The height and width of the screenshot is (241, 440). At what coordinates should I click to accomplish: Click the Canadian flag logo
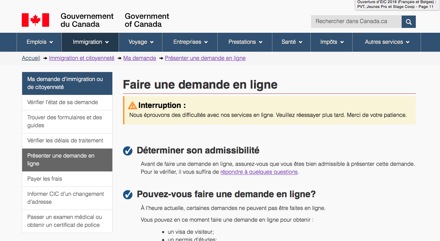pos(35,20)
